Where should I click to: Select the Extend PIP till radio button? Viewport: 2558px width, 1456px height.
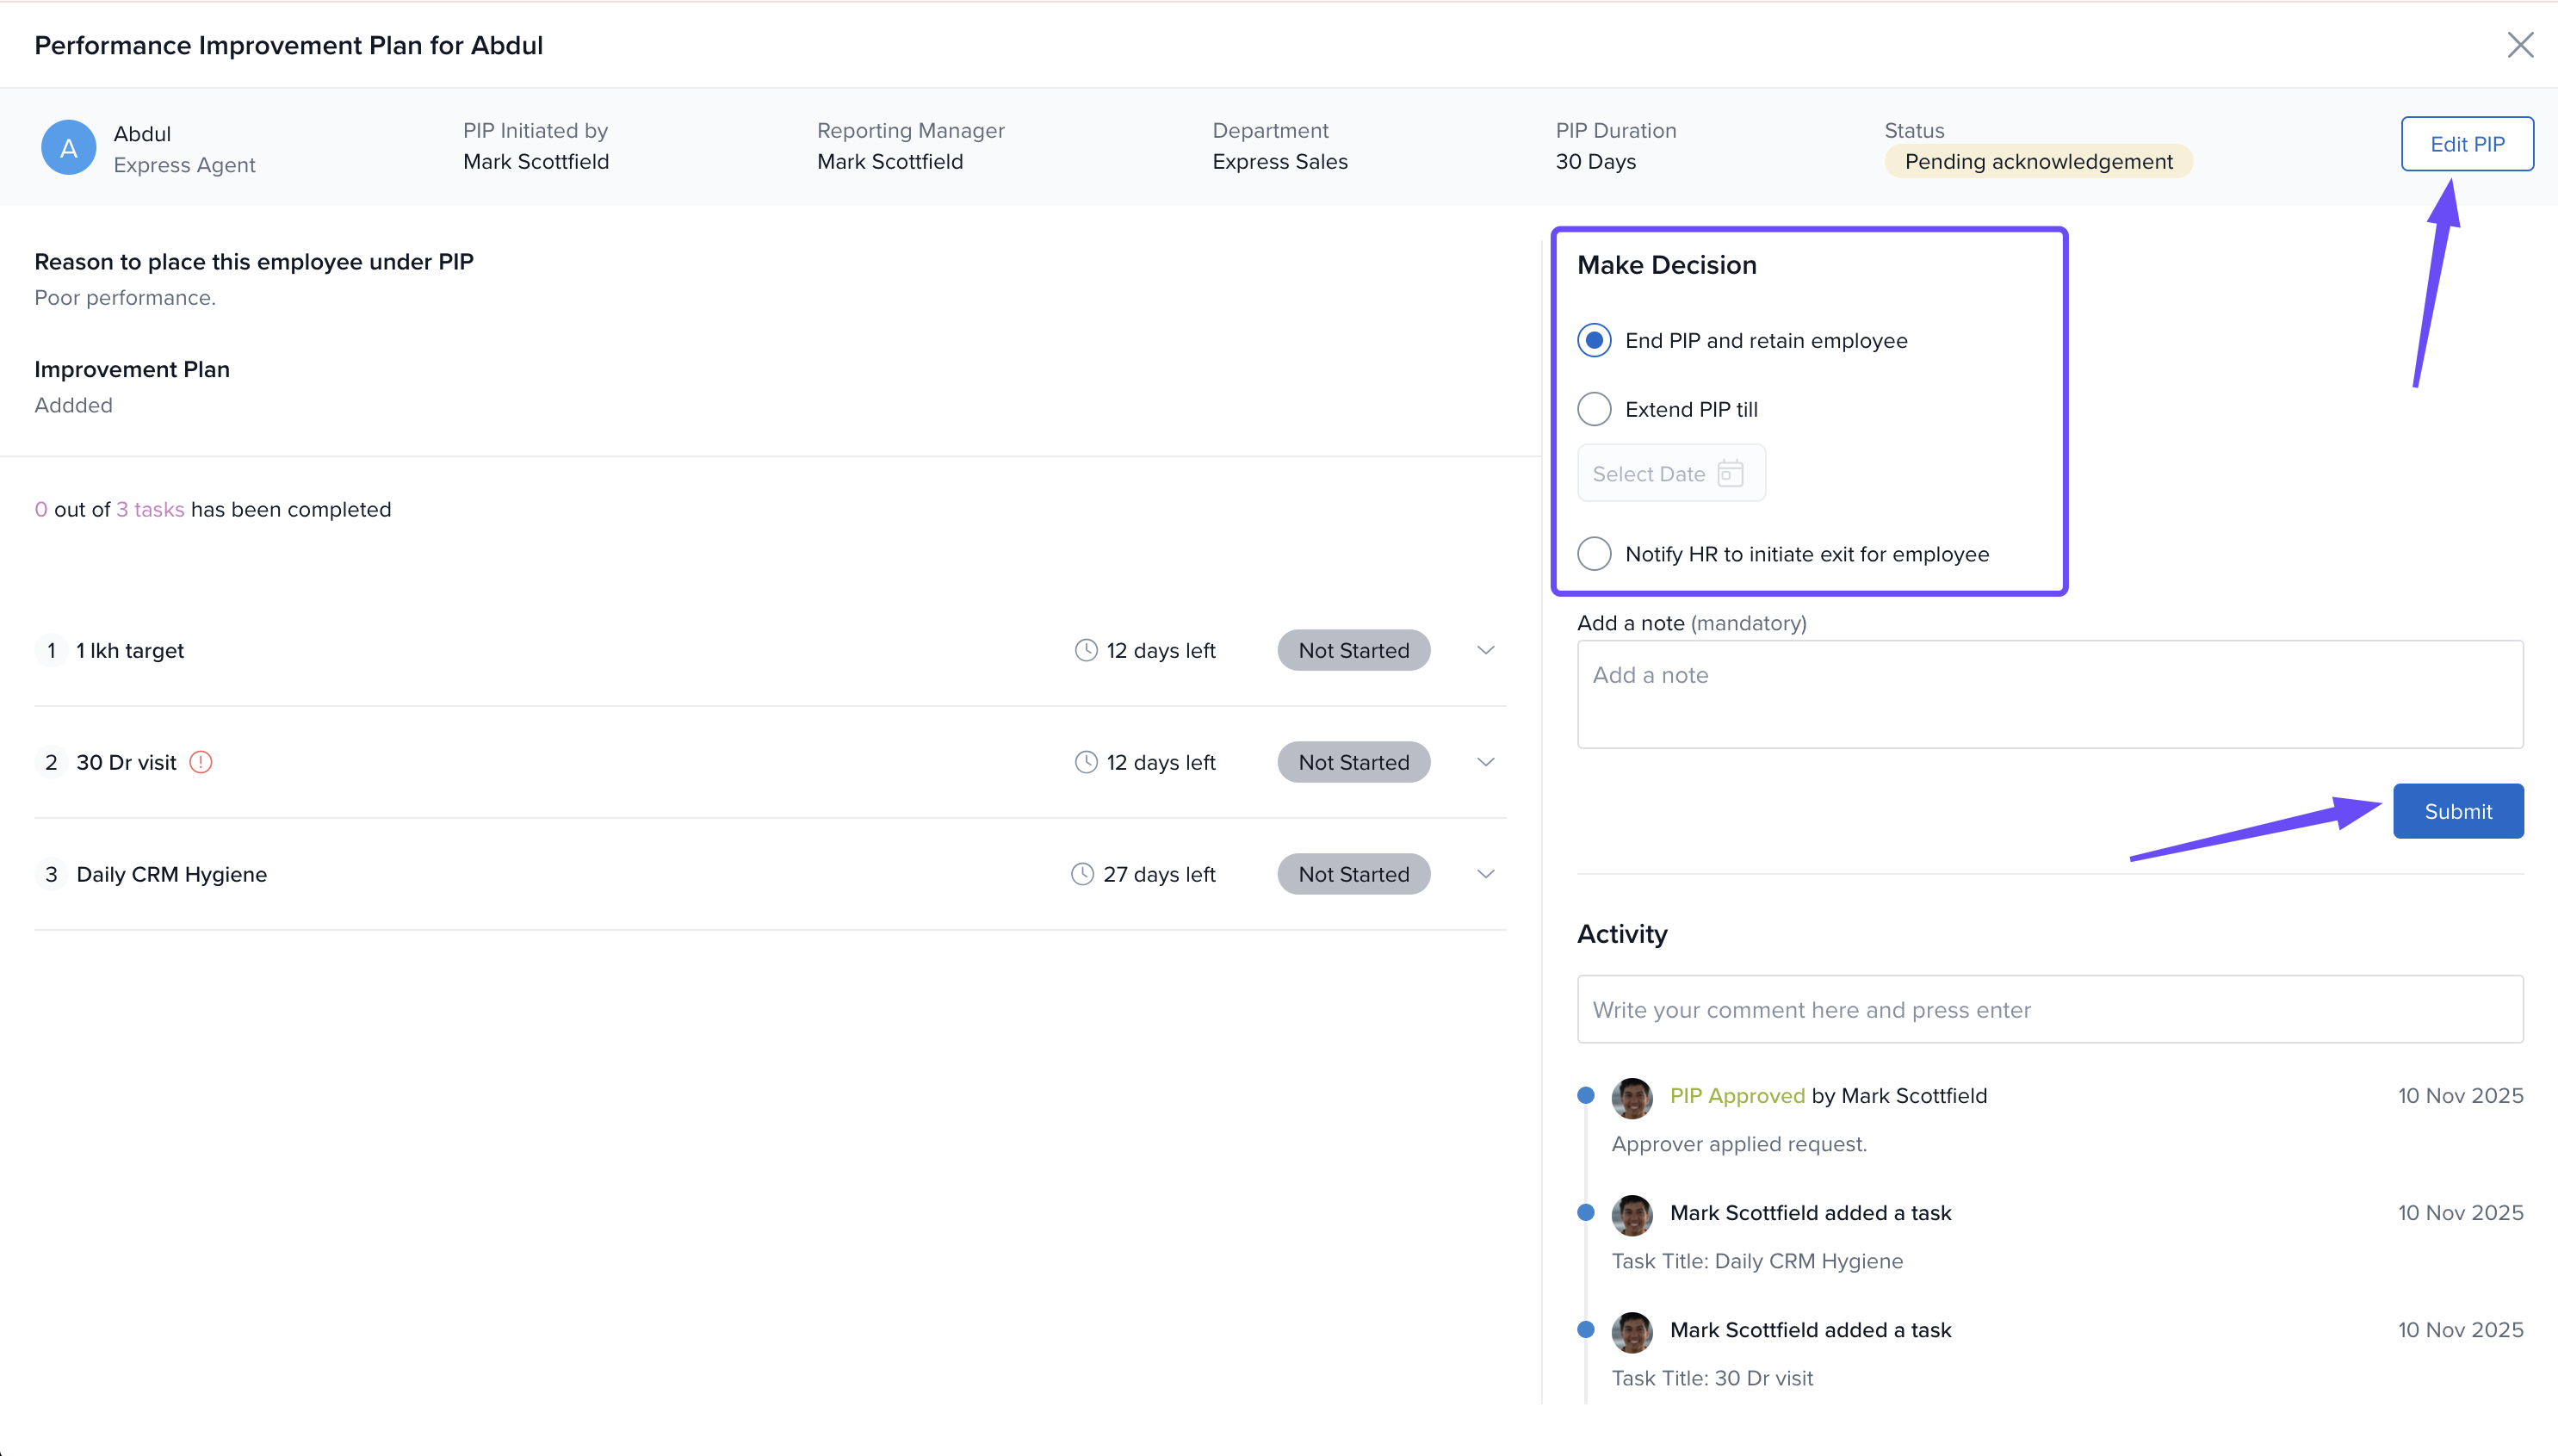click(1594, 409)
